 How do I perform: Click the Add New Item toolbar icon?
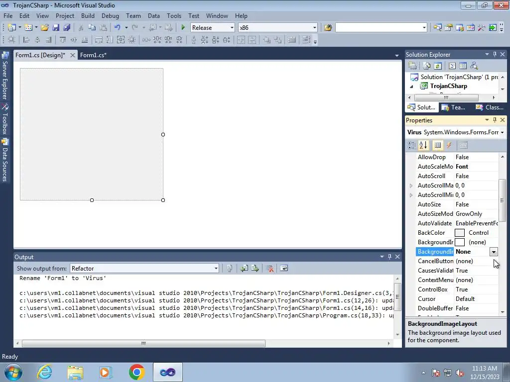tap(28, 28)
